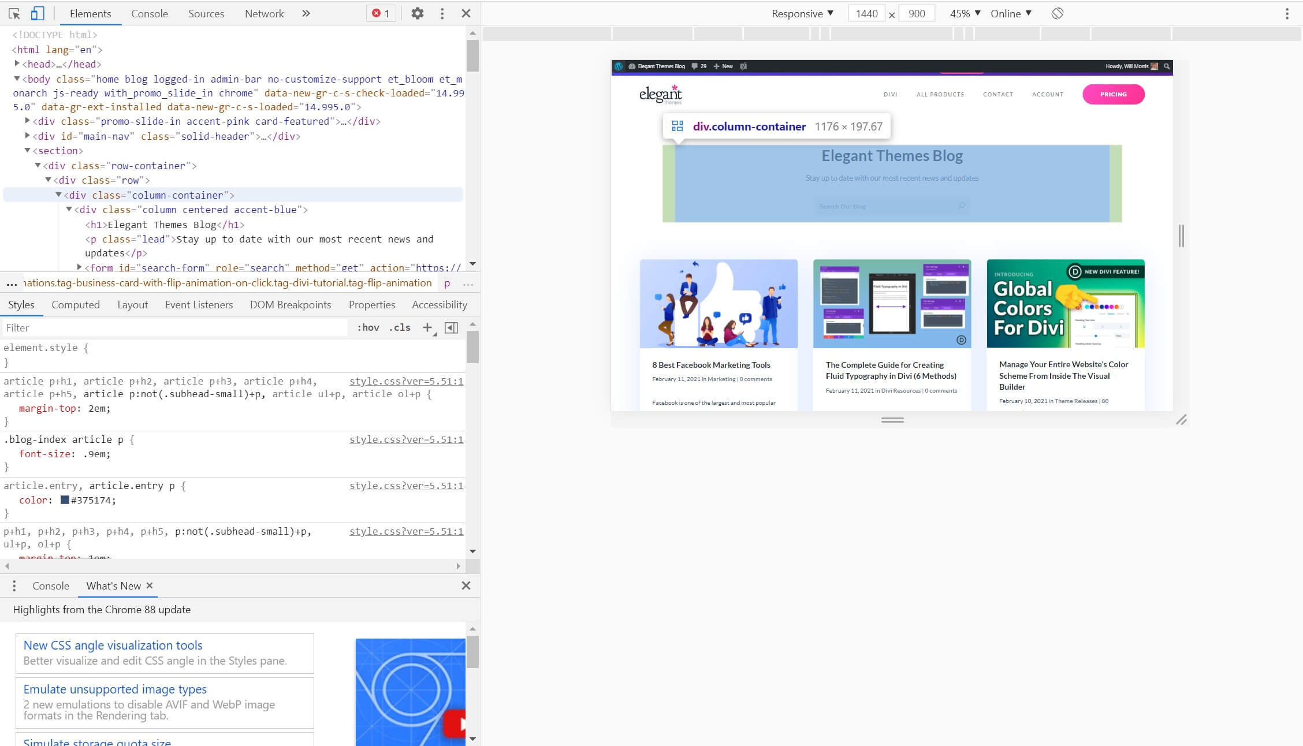The width and height of the screenshot is (1303, 746).
Task: Toggle element pseudo-states with :hov
Action: pyautogui.click(x=368, y=327)
